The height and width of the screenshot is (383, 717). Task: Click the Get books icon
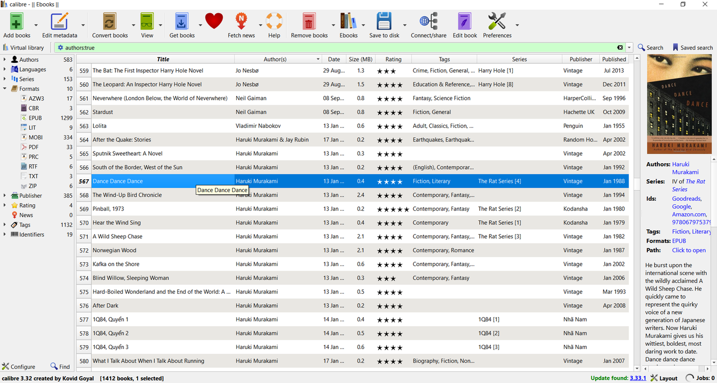coord(182,22)
